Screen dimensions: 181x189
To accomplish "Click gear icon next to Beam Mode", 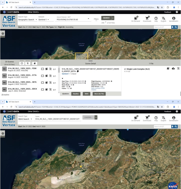I will [73, 85].
